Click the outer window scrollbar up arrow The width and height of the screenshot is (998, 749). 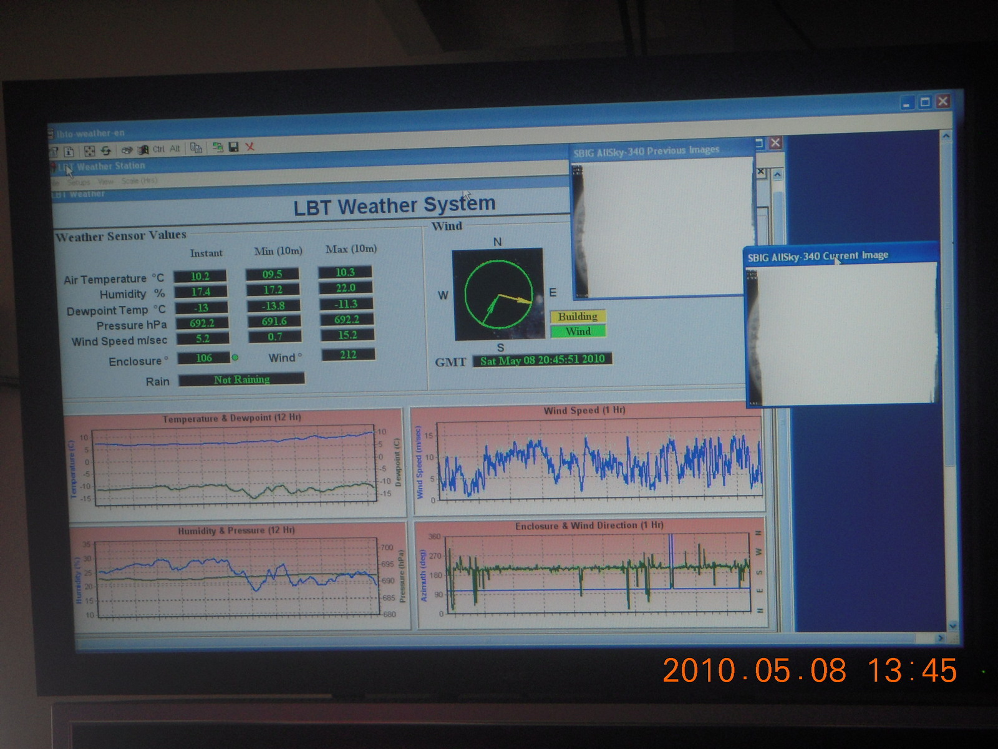(946, 136)
